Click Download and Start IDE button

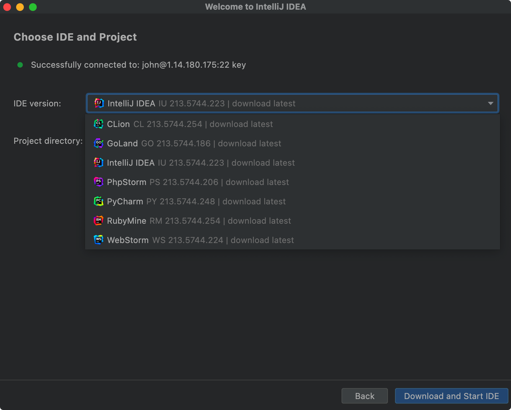[x=451, y=396]
